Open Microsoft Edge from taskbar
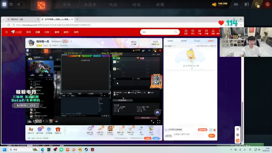The width and height of the screenshot is (272, 153). (x=42, y=150)
